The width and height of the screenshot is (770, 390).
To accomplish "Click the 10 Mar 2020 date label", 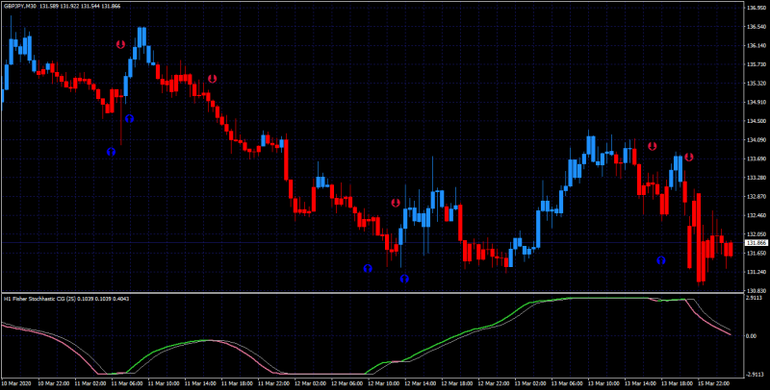I will click(14, 381).
